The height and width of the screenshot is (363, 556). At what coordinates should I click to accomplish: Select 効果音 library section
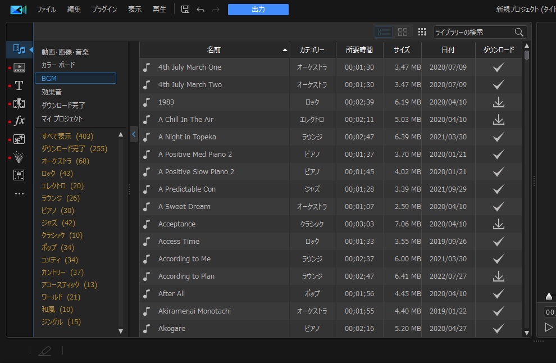coord(52,92)
